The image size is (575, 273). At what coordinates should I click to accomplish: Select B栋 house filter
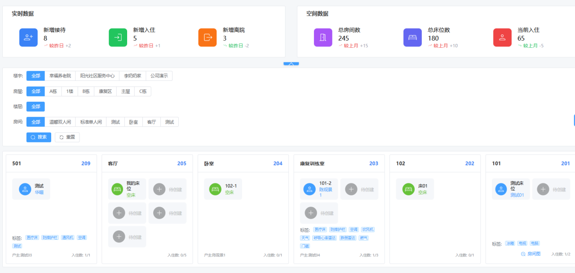pyautogui.click(x=86, y=91)
